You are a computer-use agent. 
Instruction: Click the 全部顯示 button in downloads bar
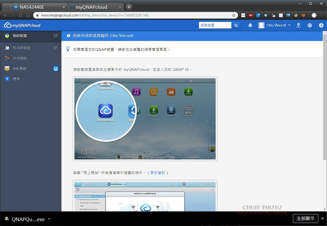tap(305, 219)
